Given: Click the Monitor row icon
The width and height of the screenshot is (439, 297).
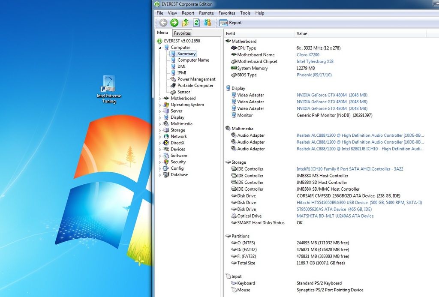Looking at the screenshot, I should coord(234,115).
